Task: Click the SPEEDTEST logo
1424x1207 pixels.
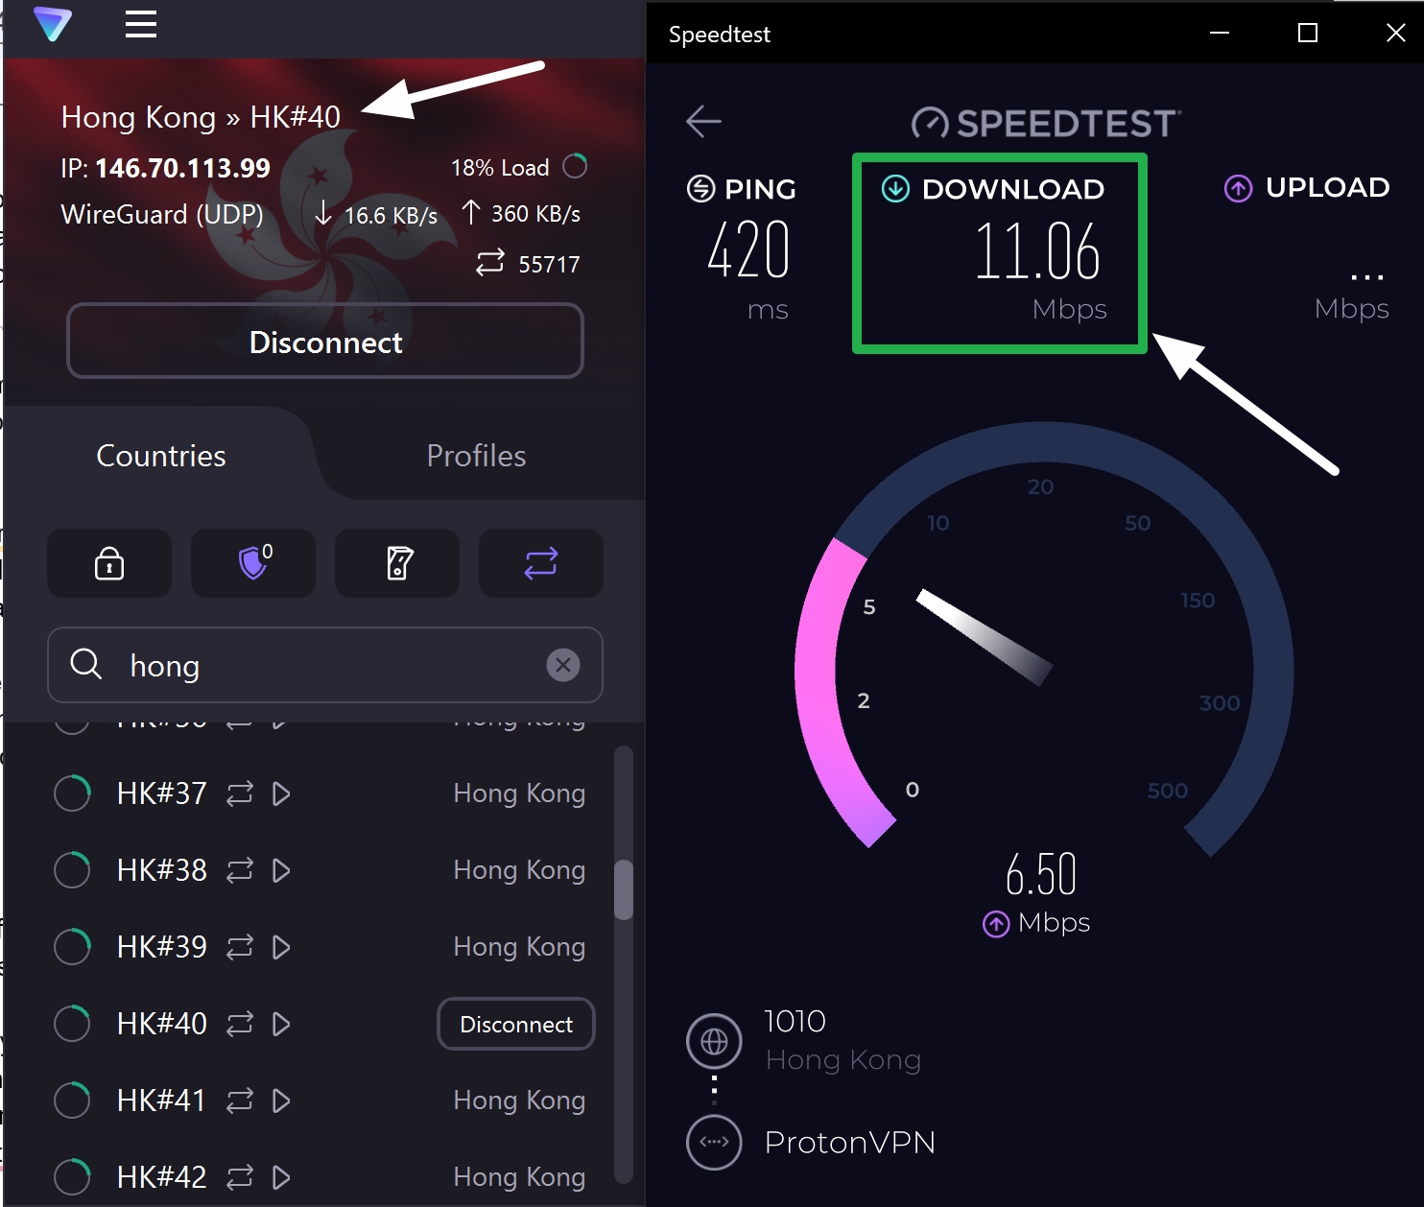Action: pyautogui.click(x=1046, y=123)
